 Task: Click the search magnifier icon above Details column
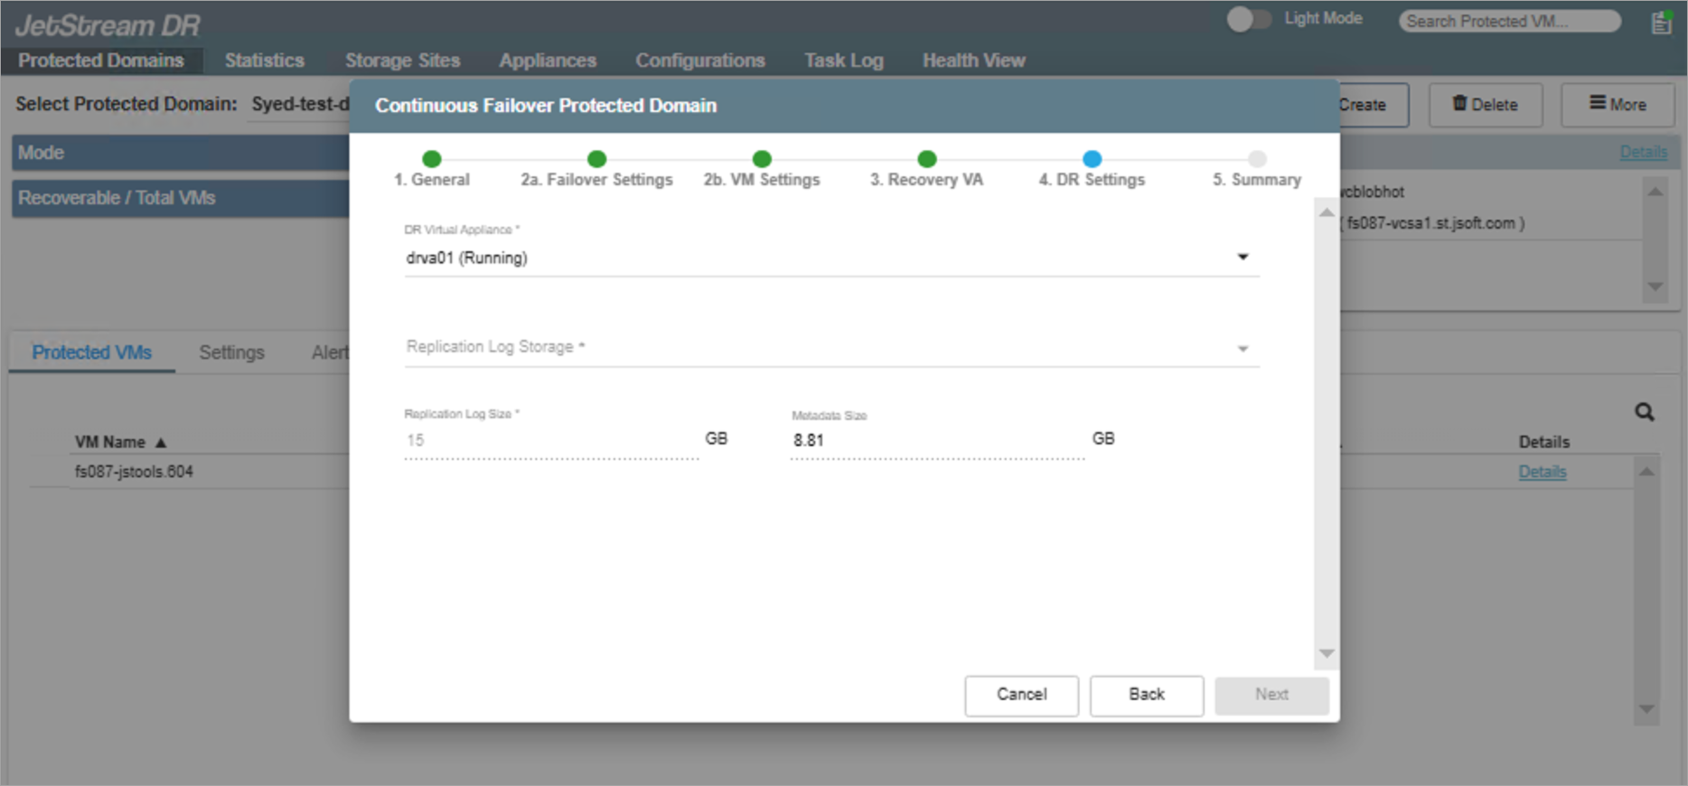click(1644, 412)
